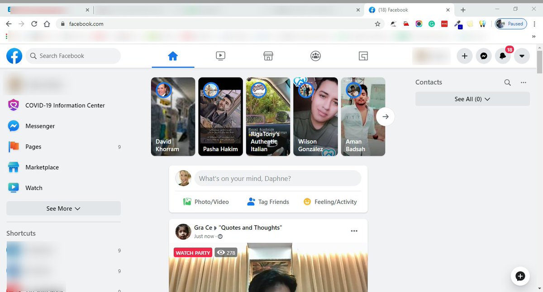This screenshot has width=543, height=292.
Task: Click the 278 viewers eye indicator
Action: coord(226,253)
